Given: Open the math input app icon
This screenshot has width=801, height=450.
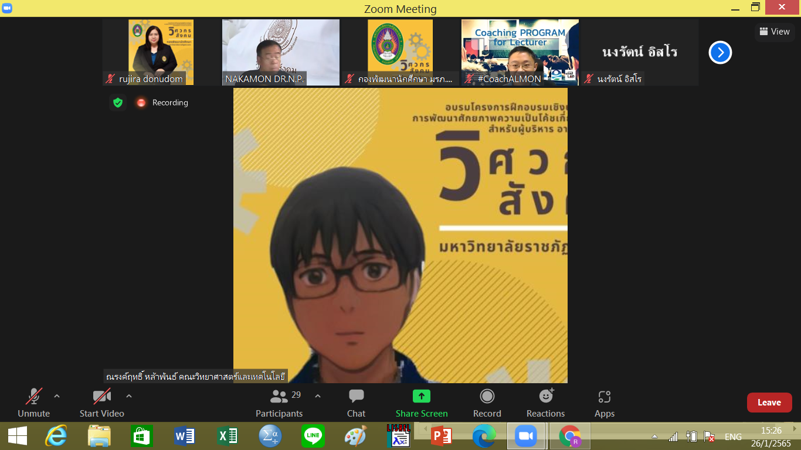Looking at the screenshot, I should tap(270, 437).
